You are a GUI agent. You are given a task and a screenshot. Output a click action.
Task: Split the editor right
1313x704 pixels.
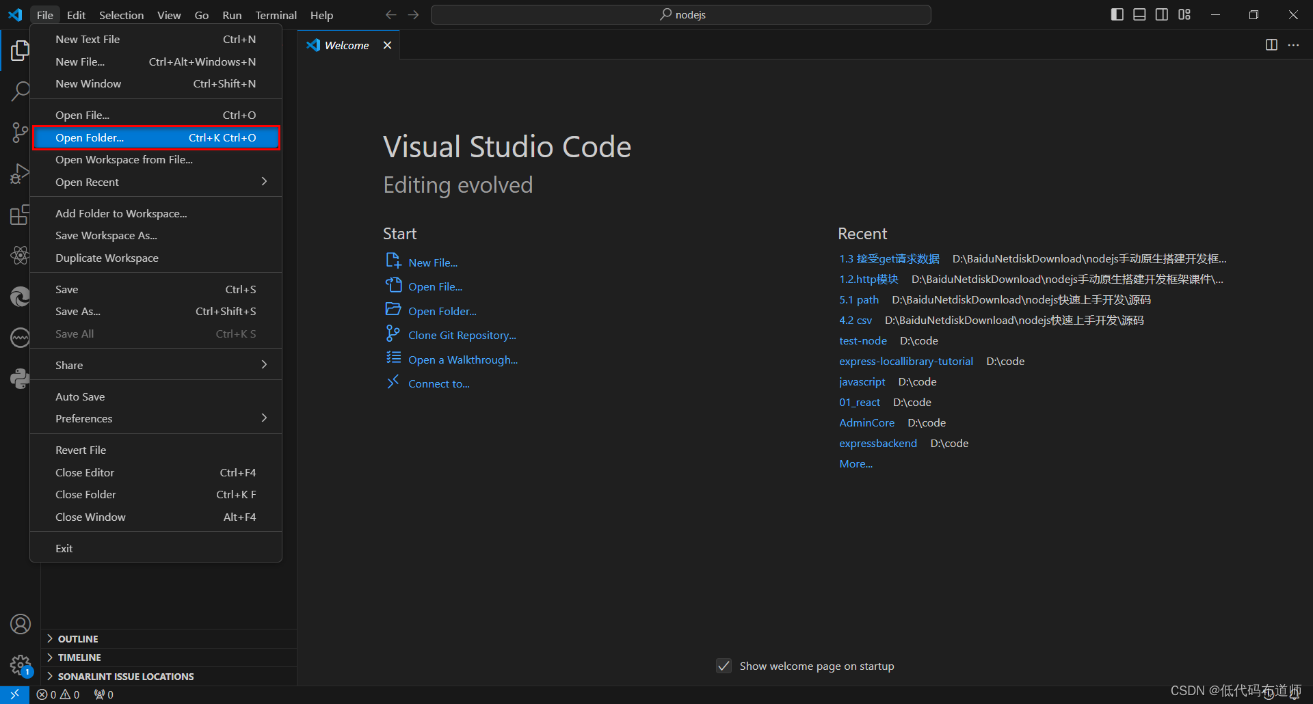coord(1271,45)
